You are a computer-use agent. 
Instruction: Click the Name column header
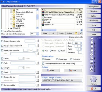click(58, 10)
